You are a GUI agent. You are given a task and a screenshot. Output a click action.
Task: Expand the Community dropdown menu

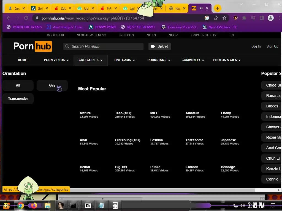193,60
